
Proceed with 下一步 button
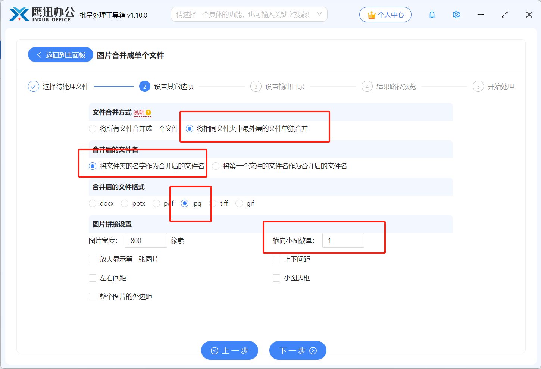(298, 350)
